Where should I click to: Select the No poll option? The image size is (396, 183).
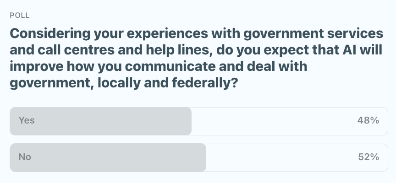tap(25, 157)
